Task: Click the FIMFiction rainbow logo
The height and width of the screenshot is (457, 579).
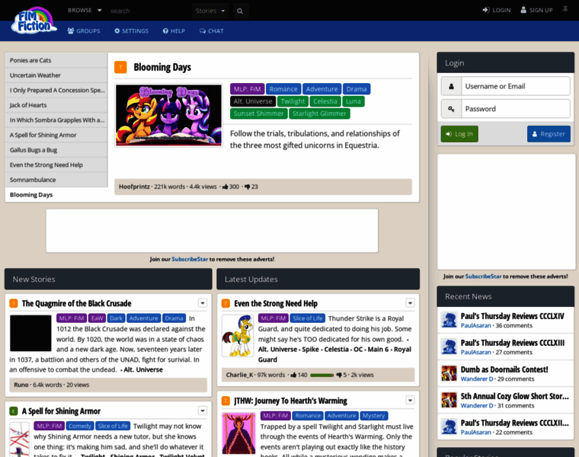Action: 34,21
